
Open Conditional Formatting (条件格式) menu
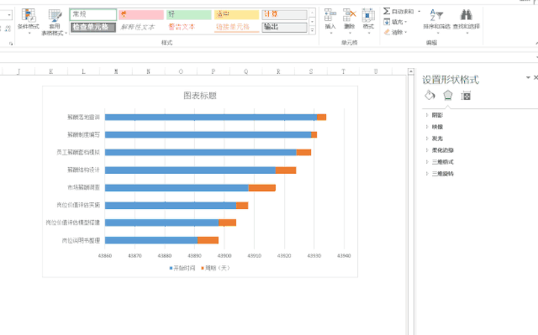28,22
